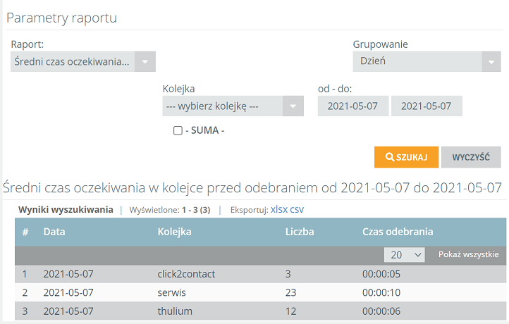
Task: Select the click2contact queue cell
Action: (x=186, y=274)
